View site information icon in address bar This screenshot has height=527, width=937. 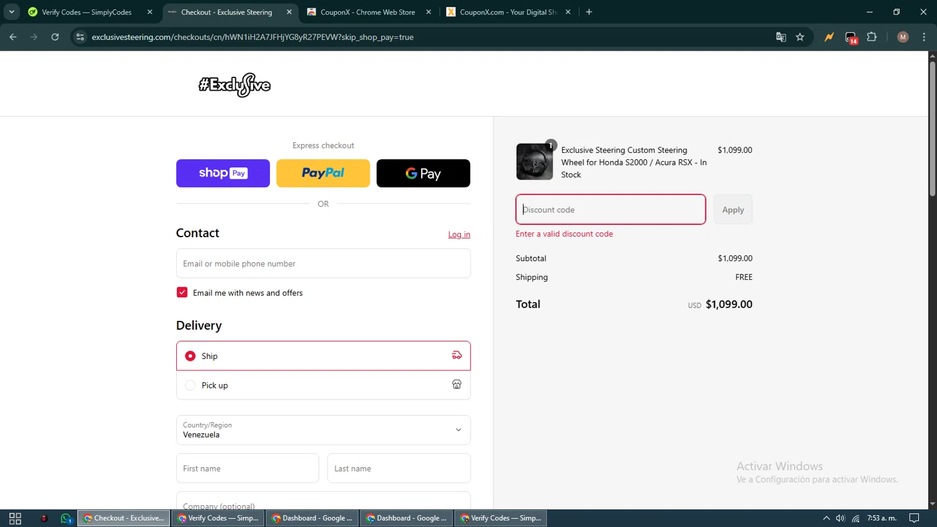(80, 37)
